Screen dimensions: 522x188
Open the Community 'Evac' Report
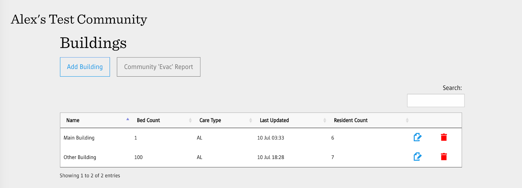(159, 67)
